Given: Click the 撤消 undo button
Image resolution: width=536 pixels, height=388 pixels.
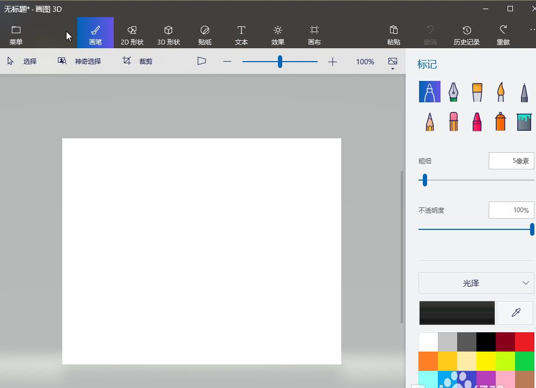Looking at the screenshot, I should point(430,35).
